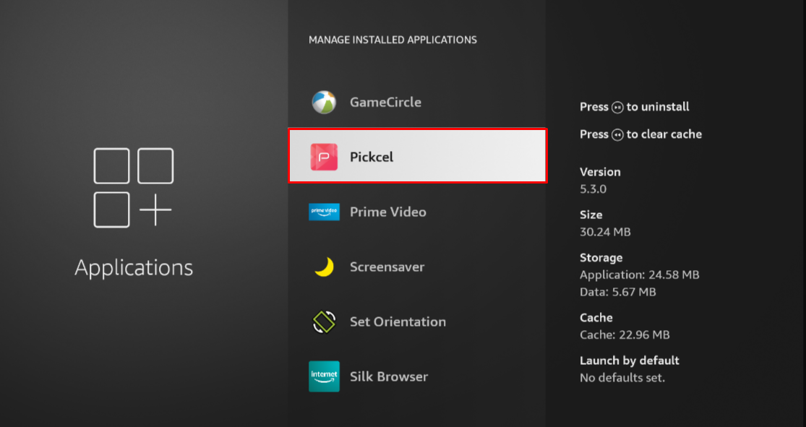
Task: Click the Manage Installed Applications heading
Action: tap(393, 40)
